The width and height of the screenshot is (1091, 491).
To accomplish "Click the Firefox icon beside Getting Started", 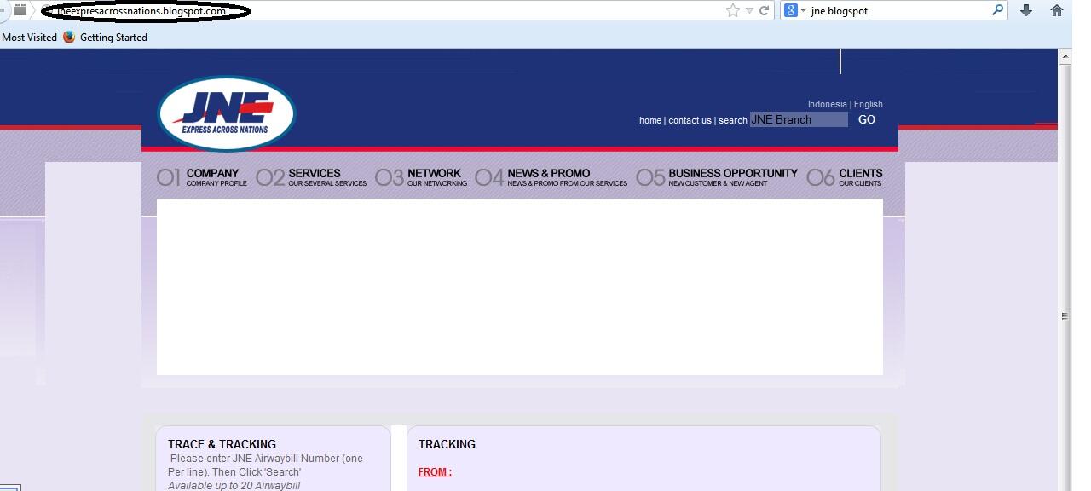I will (69, 38).
